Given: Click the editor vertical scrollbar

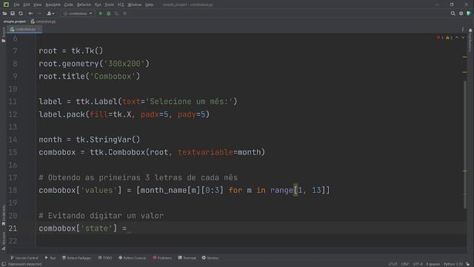Looking at the screenshot, I should click(464, 144).
